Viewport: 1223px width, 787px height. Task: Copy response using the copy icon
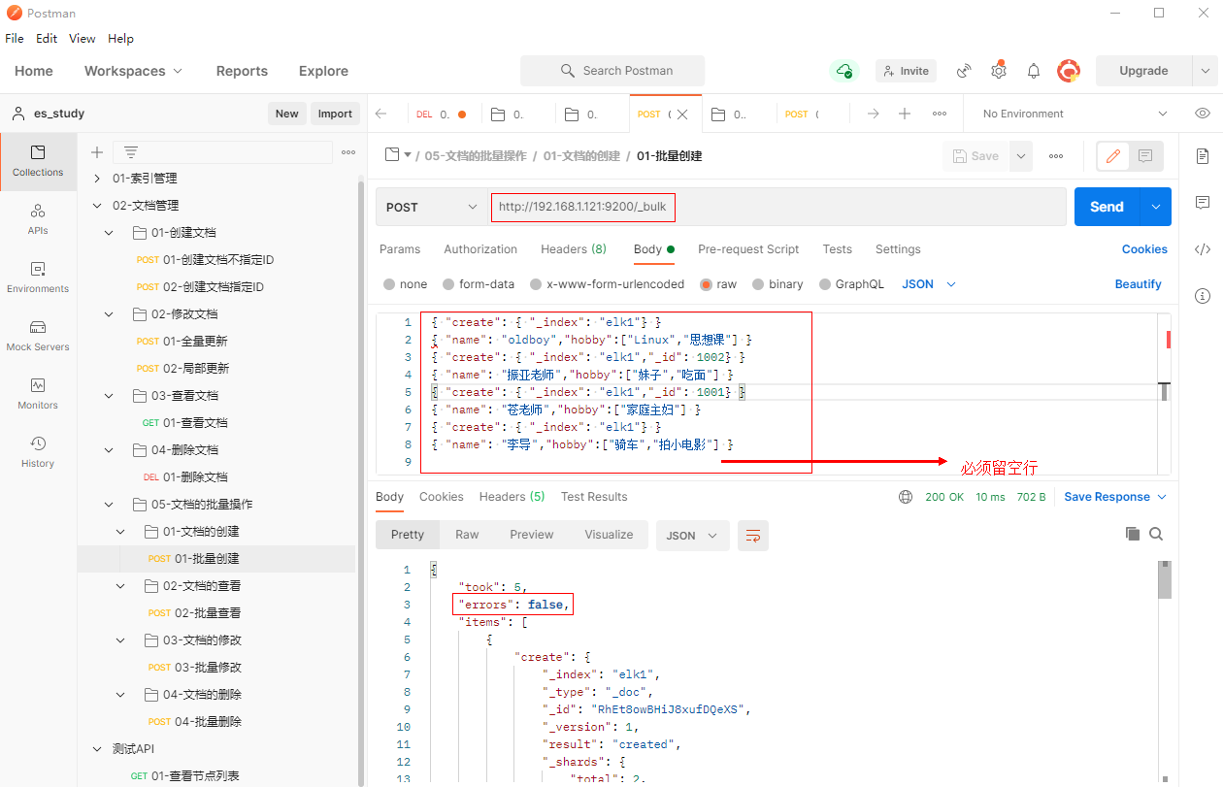[x=1132, y=534]
